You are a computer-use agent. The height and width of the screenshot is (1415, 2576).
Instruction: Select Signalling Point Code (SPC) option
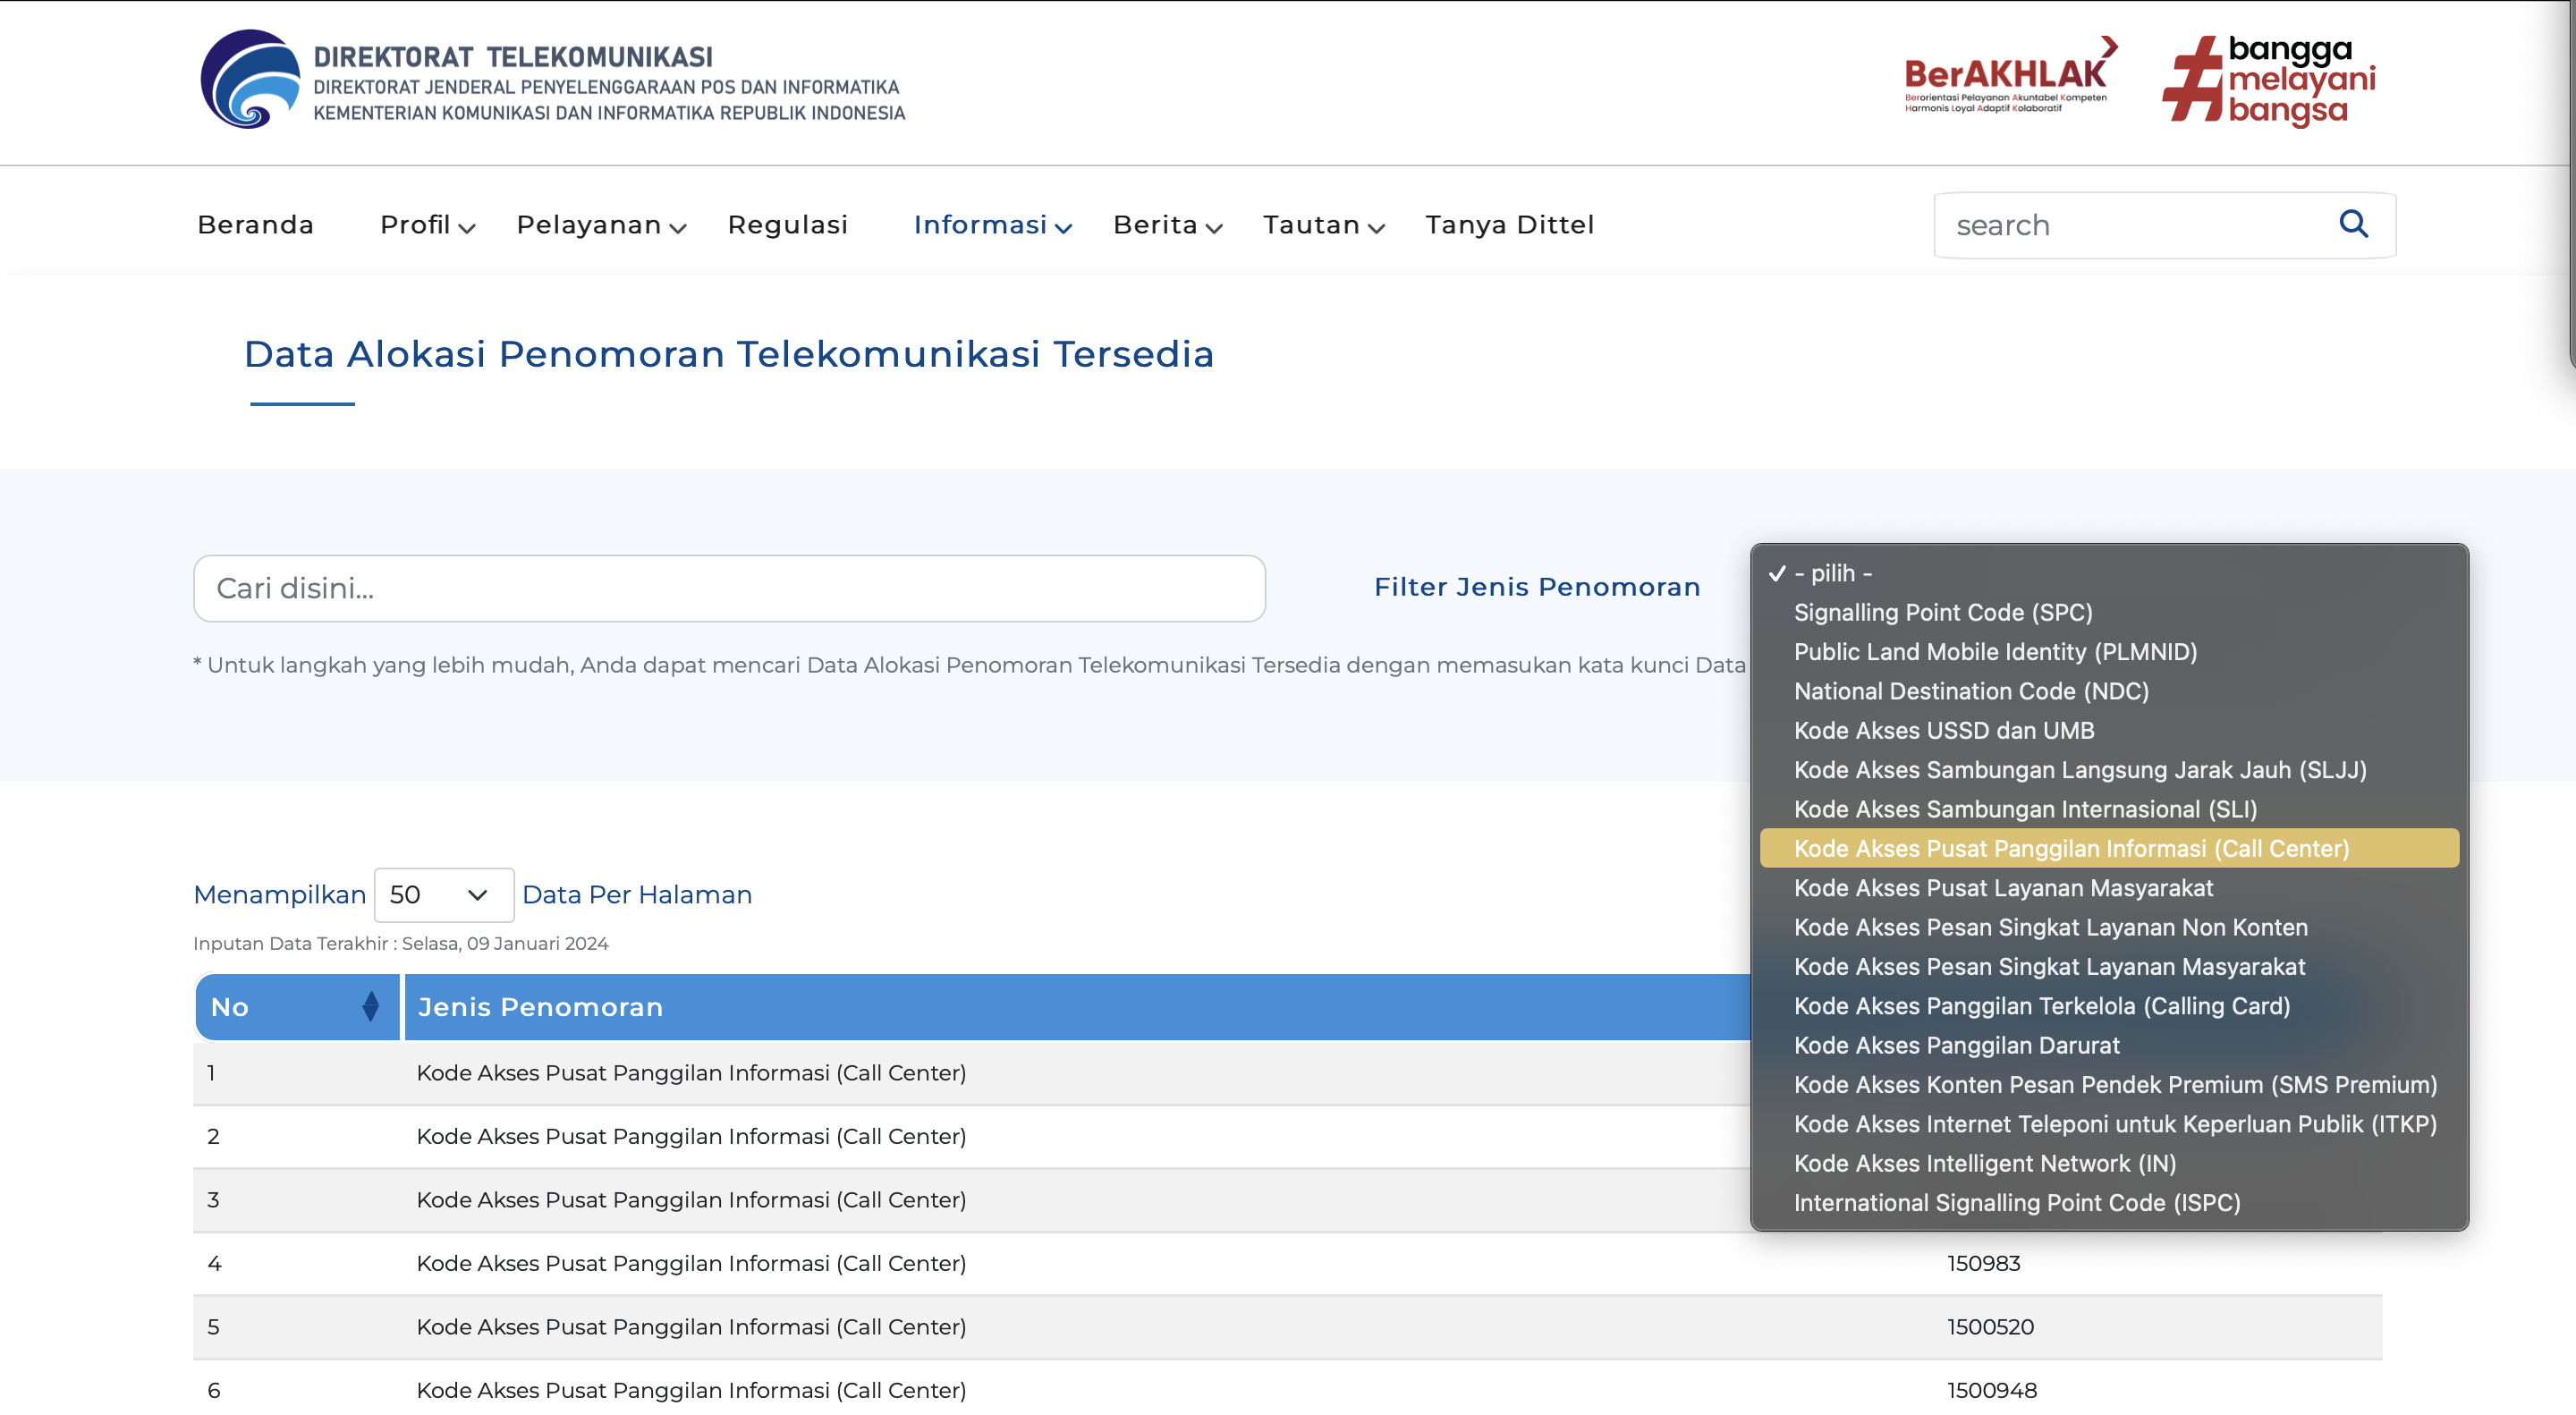(2109, 612)
